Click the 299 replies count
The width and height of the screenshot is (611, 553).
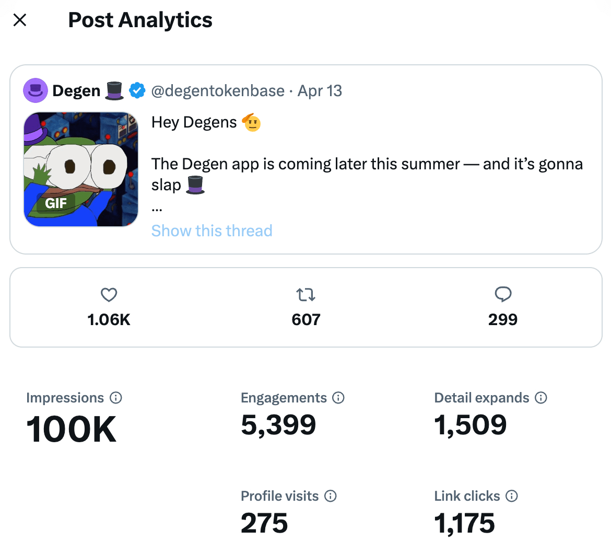[x=502, y=319]
